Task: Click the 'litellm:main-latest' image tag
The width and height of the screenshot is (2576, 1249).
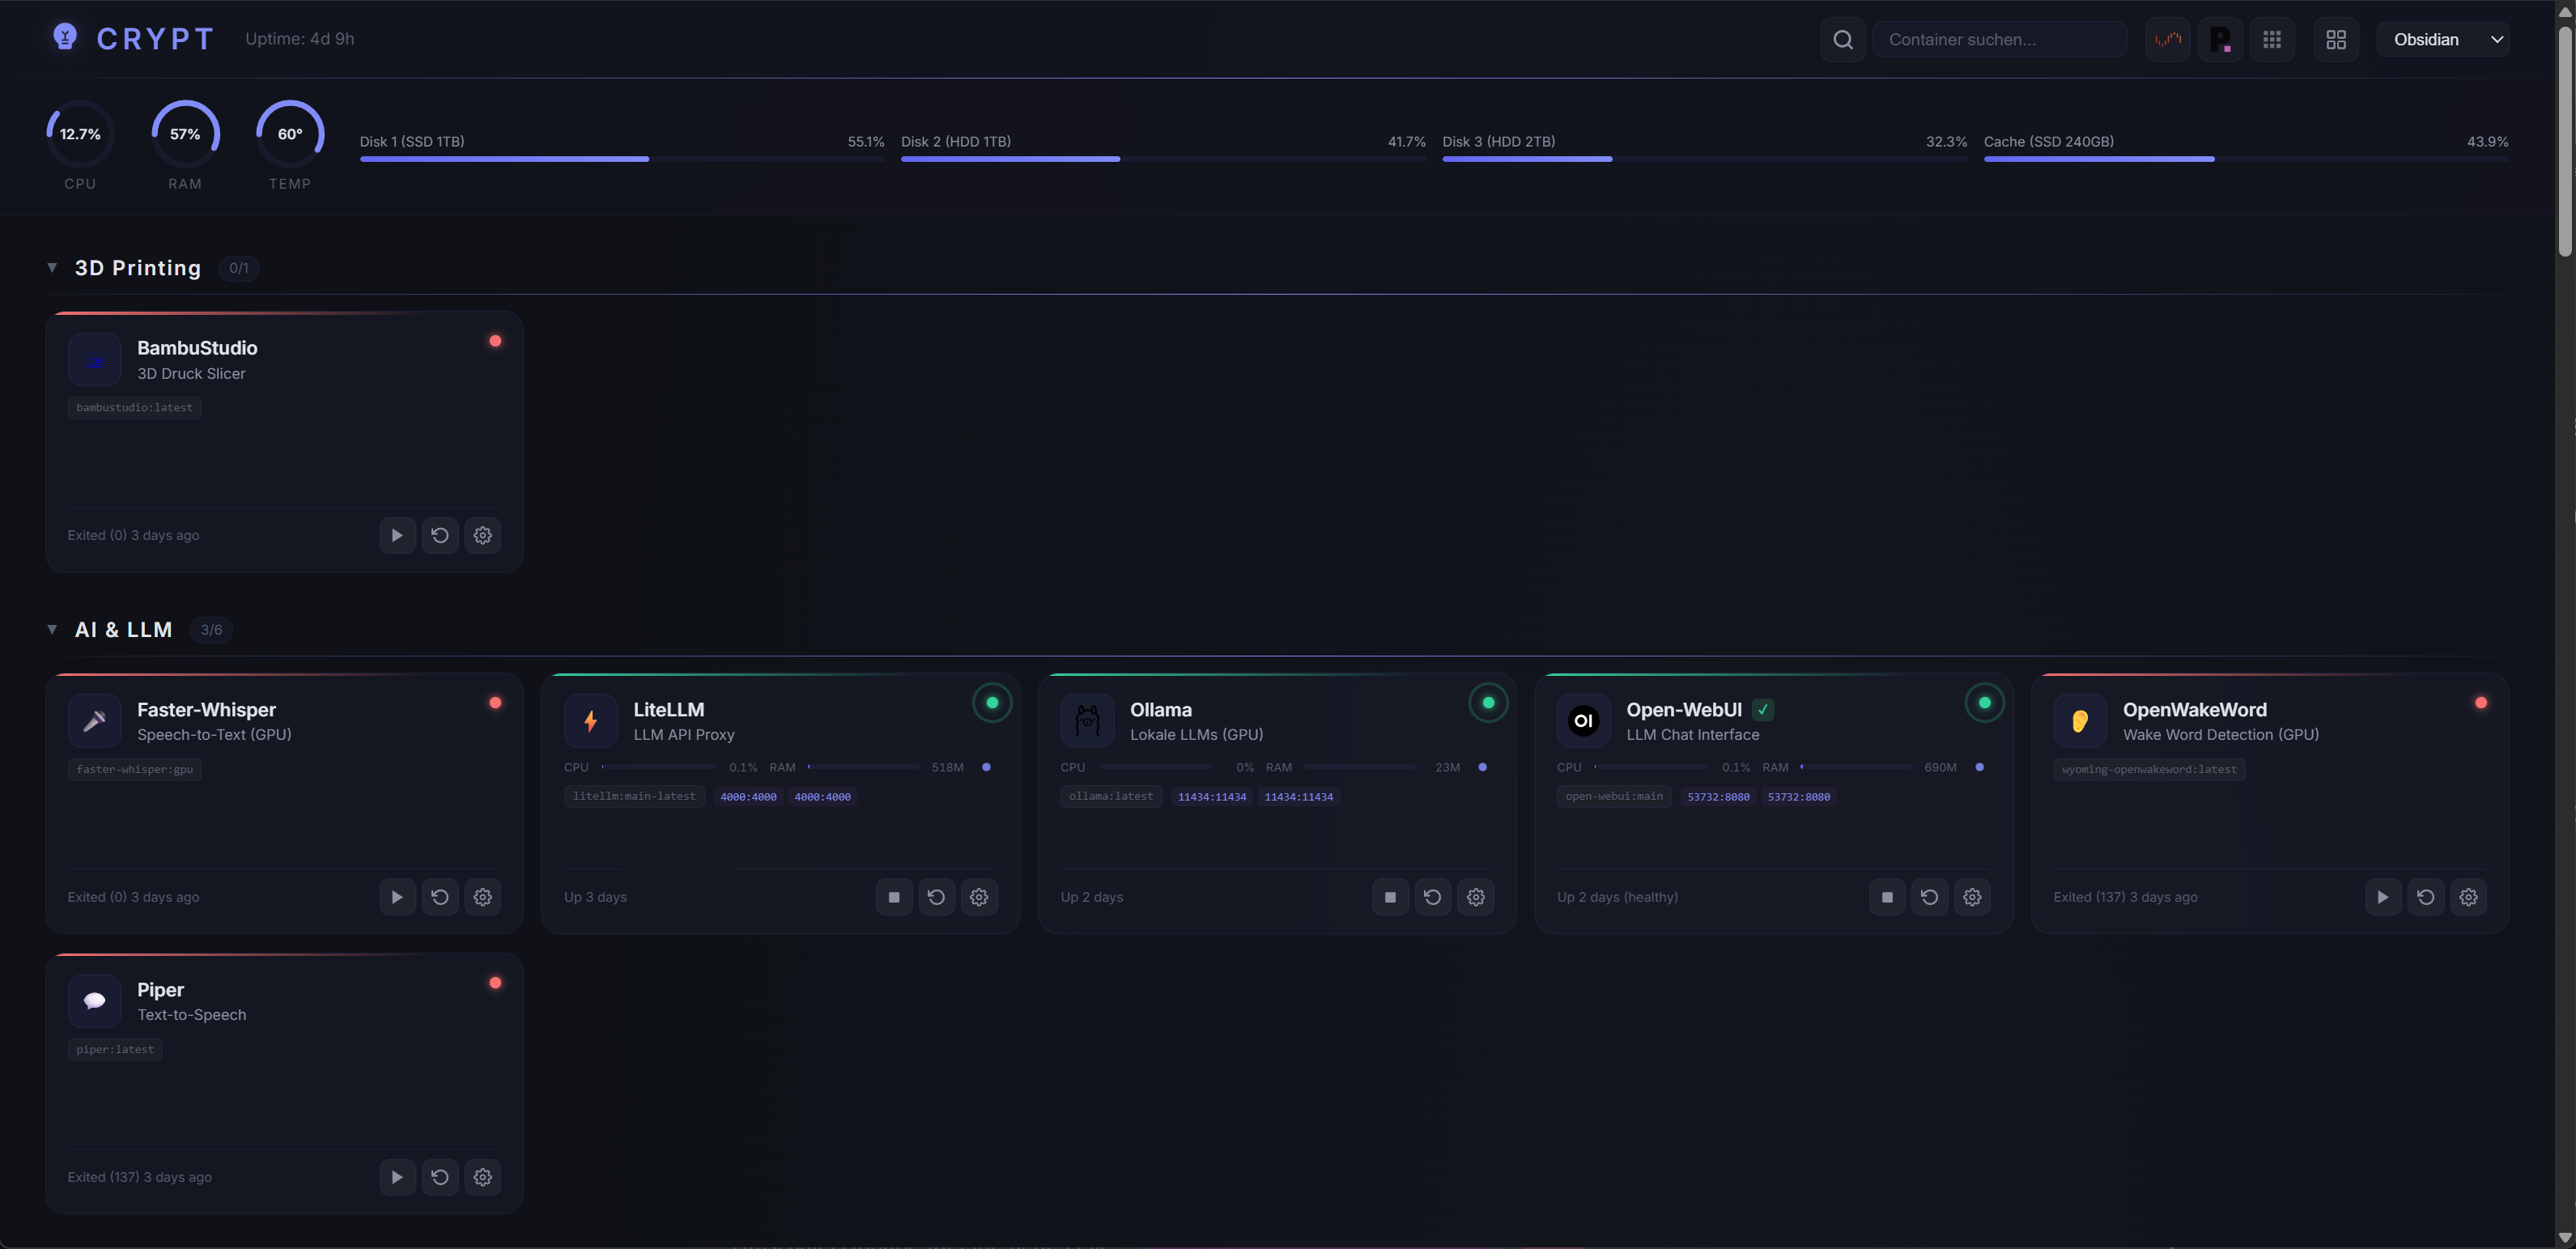Action: coord(634,796)
